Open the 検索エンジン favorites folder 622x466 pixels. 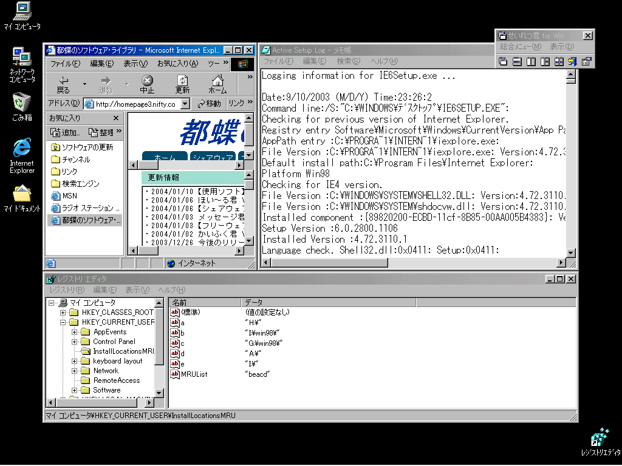tap(75, 184)
